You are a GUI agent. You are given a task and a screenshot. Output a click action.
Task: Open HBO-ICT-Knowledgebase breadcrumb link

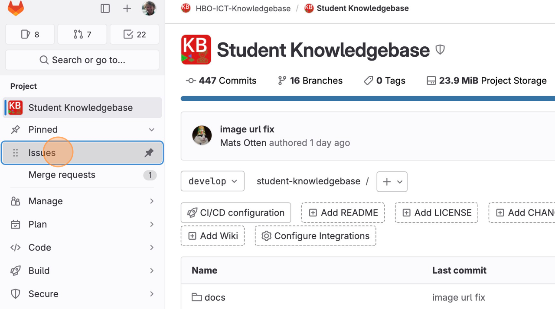tap(243, 8)
